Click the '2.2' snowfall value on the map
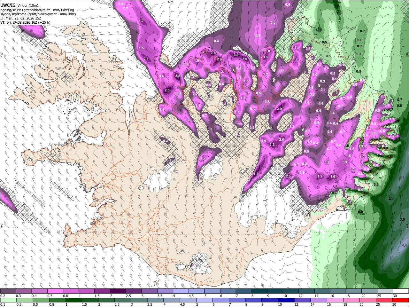Image resolution: width=409 pixels, height=307 pixels. 272,145
